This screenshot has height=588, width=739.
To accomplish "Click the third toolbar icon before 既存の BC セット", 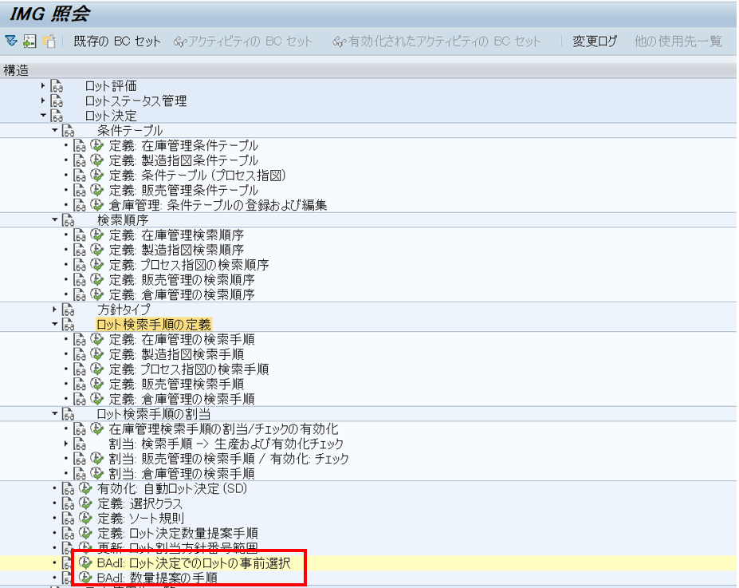I will pyautogui.click(x=49, y=41).
